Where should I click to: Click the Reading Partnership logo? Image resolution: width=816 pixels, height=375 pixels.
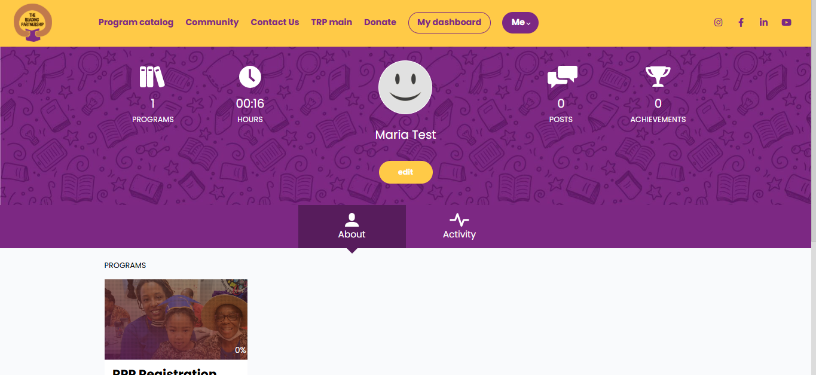click(33, 23)
